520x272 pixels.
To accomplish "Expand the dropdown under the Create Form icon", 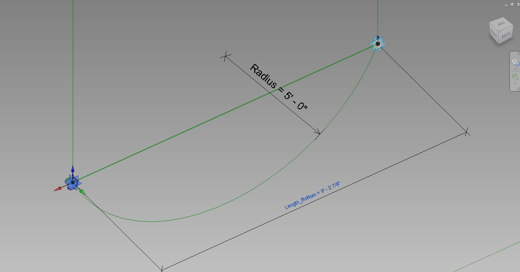I will [x=515, y=69].
